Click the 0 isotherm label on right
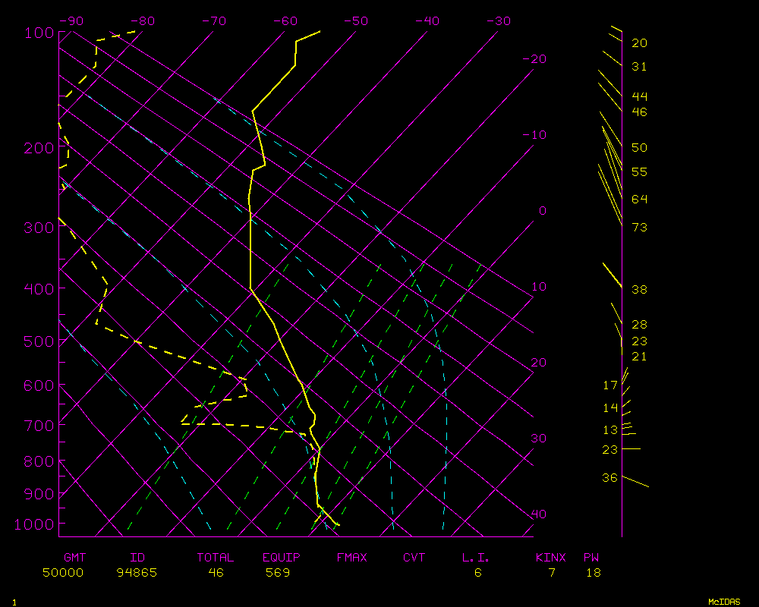759x607 pixels. pos(542,211)
